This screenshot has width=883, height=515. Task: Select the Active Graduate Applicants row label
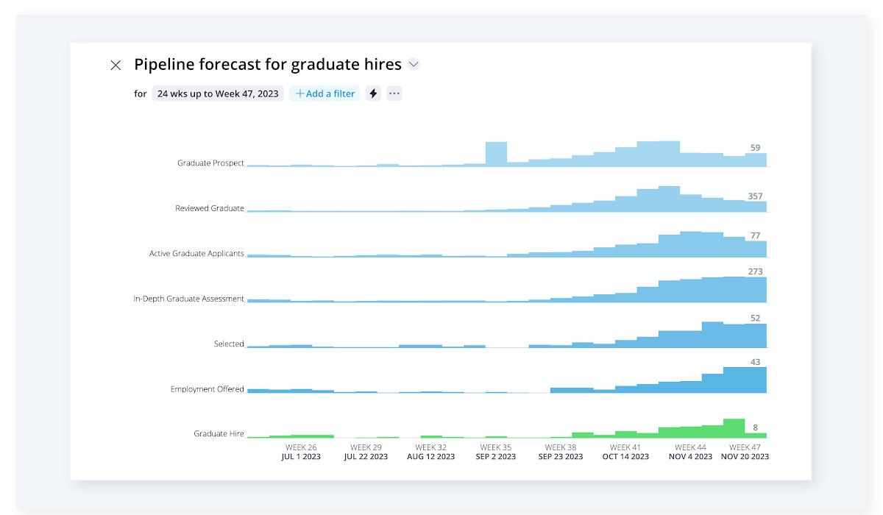pyautogui.click(x=196, y=254)
